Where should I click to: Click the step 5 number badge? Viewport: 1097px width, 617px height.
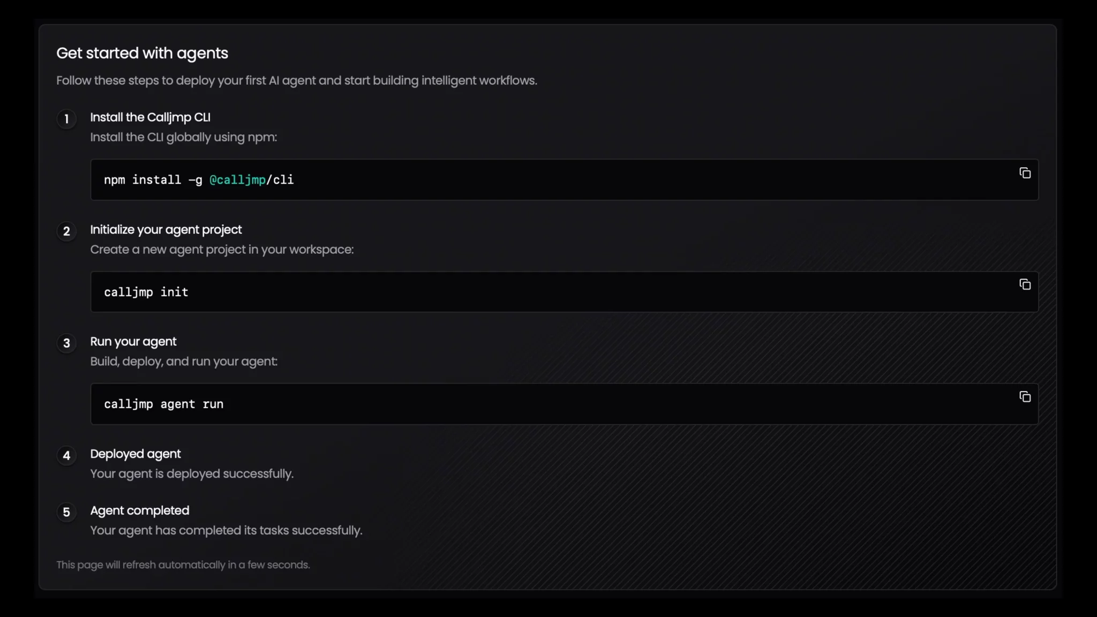tap(66, 513)
